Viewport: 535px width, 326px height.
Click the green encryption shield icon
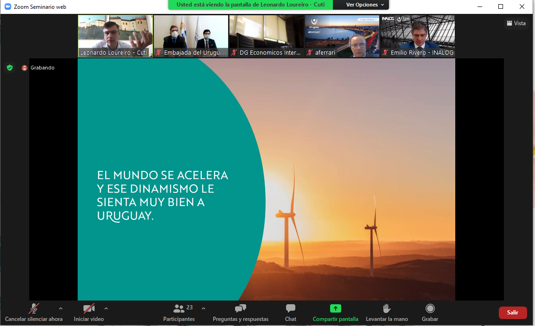pos(10,68)
